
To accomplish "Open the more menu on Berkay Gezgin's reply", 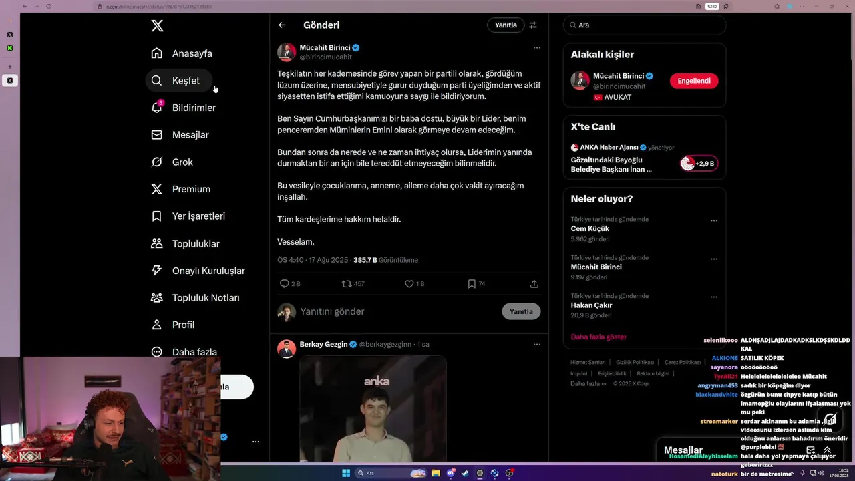I will coord(537,345).
